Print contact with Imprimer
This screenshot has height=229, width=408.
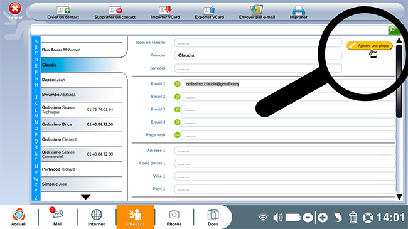coord(298,13)
